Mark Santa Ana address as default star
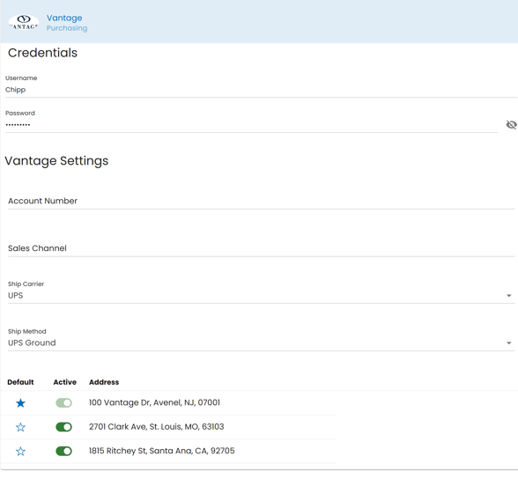518x486 pixels. pos(20,451)
